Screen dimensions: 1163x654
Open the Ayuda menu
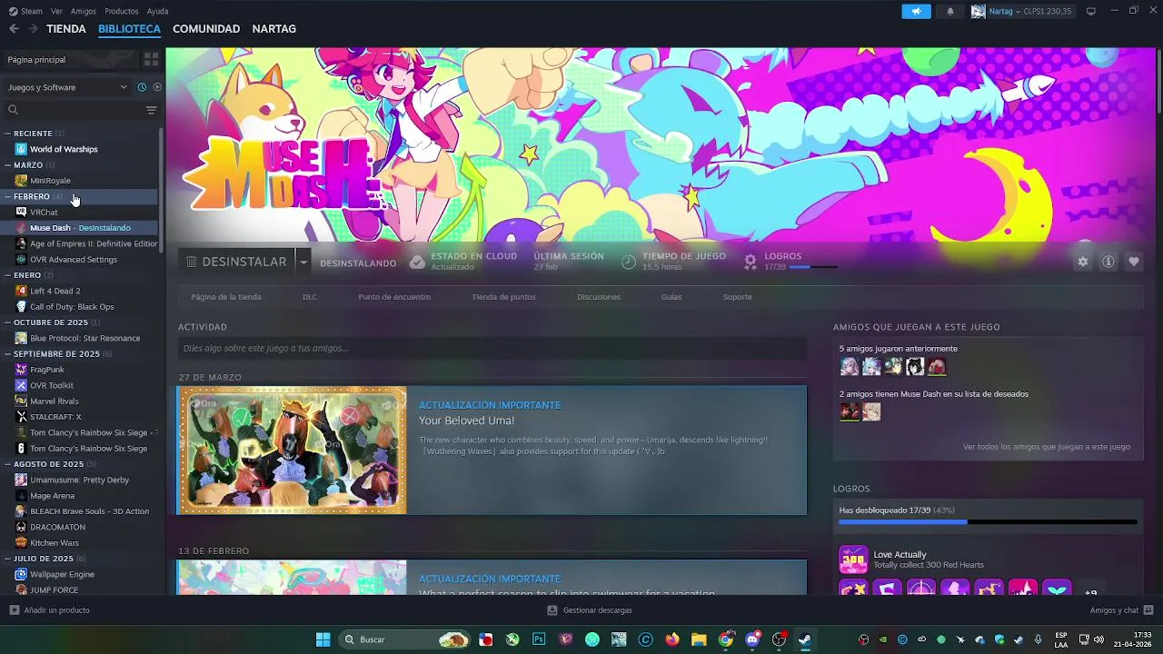coord(158,11)
